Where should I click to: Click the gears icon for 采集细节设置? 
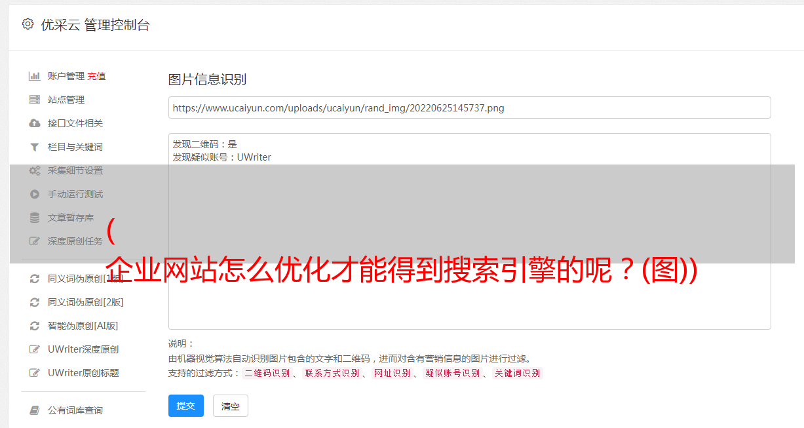click(35, 170)
